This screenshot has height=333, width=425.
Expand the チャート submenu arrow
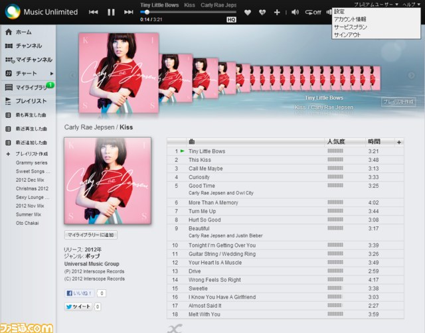52,74
